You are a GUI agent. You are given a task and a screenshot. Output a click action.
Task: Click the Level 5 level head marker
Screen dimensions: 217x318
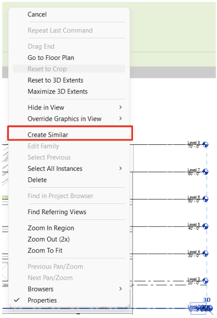point(205,226)
